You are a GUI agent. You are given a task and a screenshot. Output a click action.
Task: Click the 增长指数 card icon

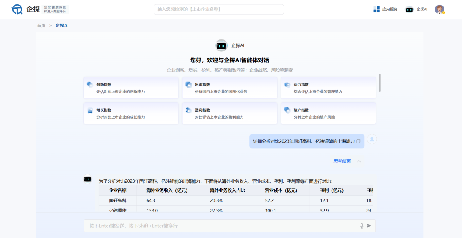pyautogui.click(x=90, y=110)
